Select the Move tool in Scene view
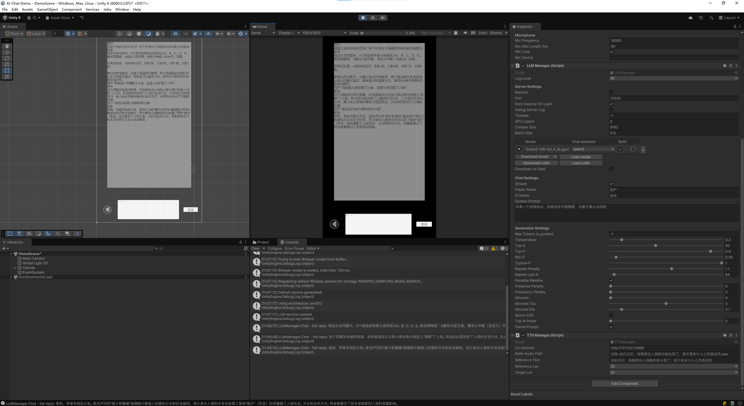This screenshot has width=744, height=406. tap(7, 52)
